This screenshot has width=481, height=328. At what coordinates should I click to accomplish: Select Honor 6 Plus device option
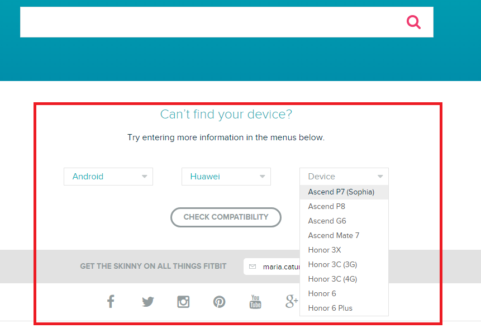344,308
